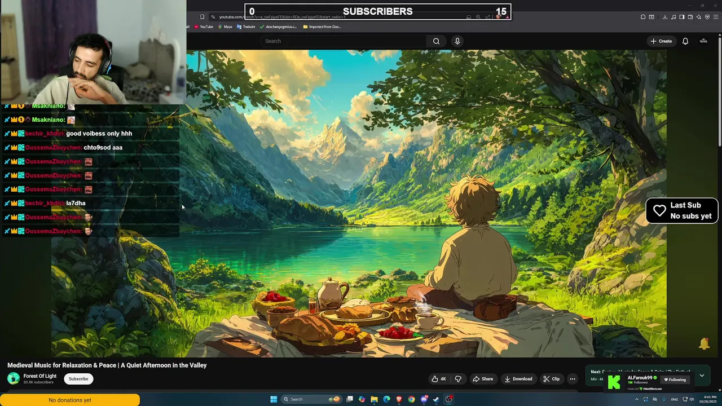Click the Subscribe button for Forest Of Light
722x406 pixels.
click(x=78, y=379)
